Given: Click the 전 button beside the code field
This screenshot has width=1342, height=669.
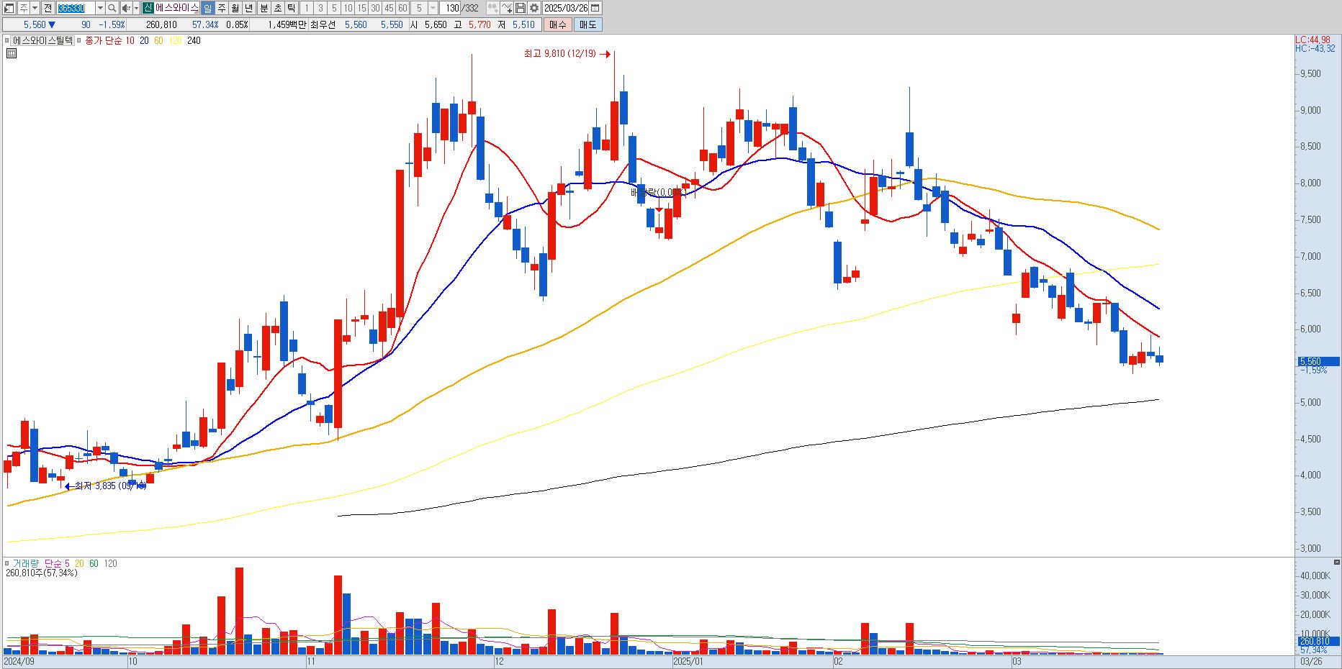Looking at the screenshot, I should click(48, 8).
